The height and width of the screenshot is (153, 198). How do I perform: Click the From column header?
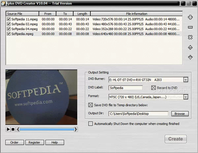pos(48,14)
